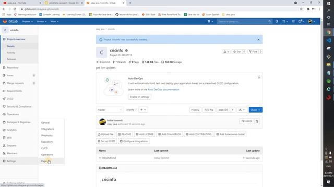Image resolution: width=334 pixels, height=187 pixels.
Task: Click the search magnifier icon in GitLab header
Action: pyautogui.click(x=269, y=21)
